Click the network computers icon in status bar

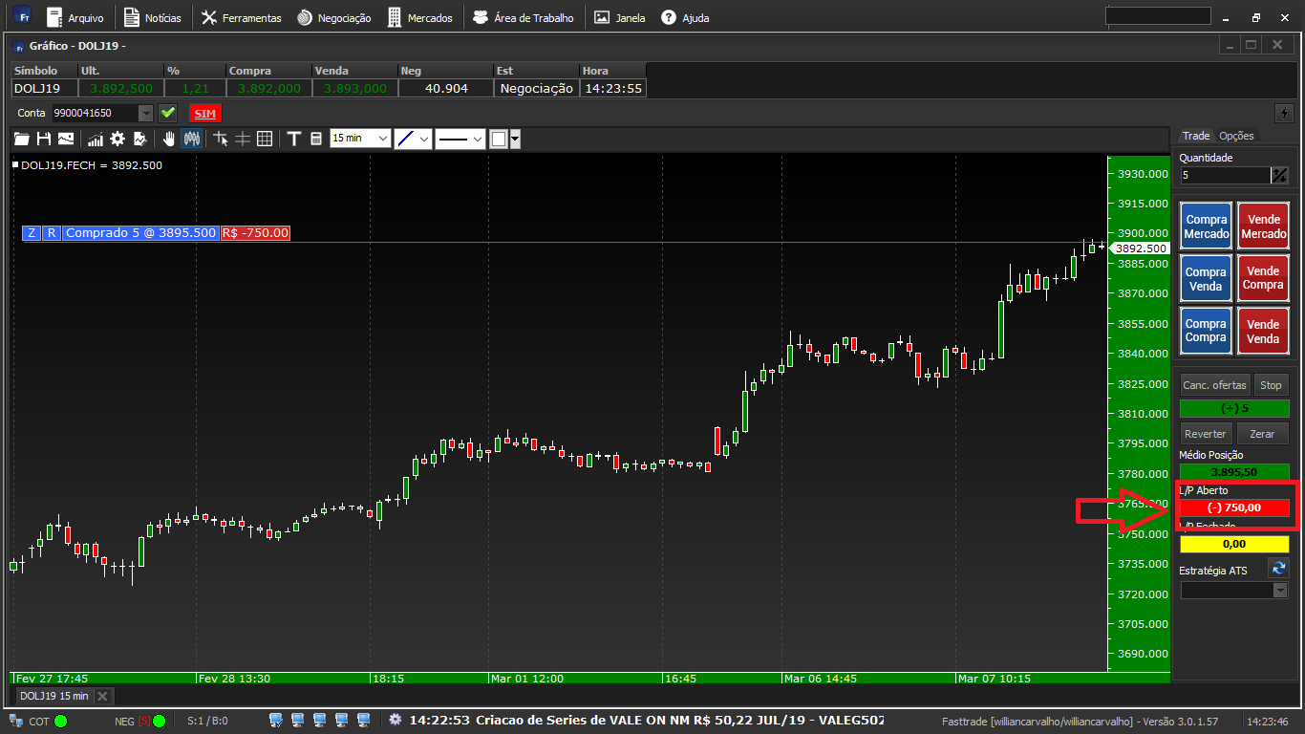15,721
